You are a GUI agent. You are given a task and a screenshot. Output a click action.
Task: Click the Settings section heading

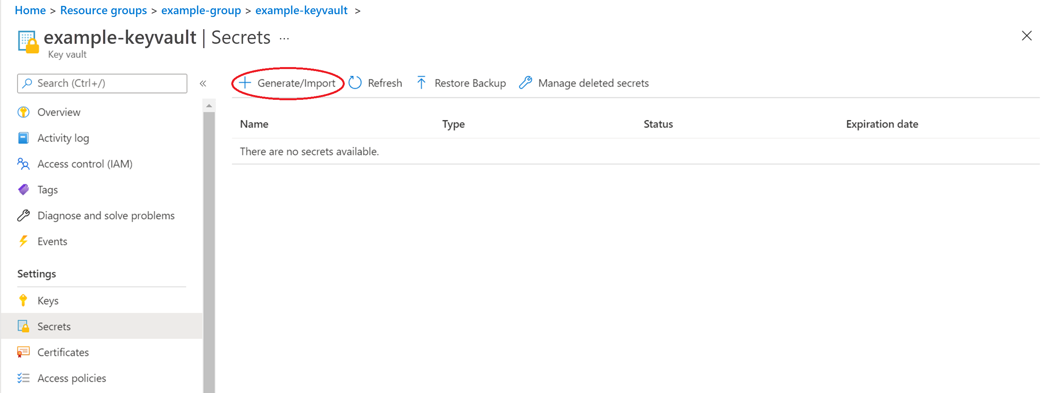[36, 274]
